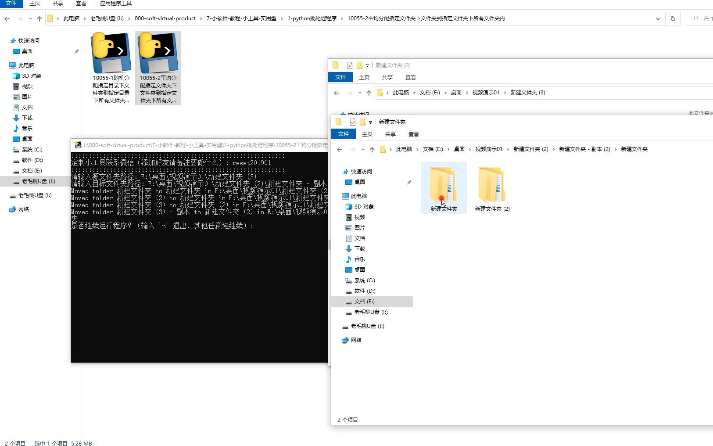Open 应用程序工具 tab in main window

(x=115, y=3)
